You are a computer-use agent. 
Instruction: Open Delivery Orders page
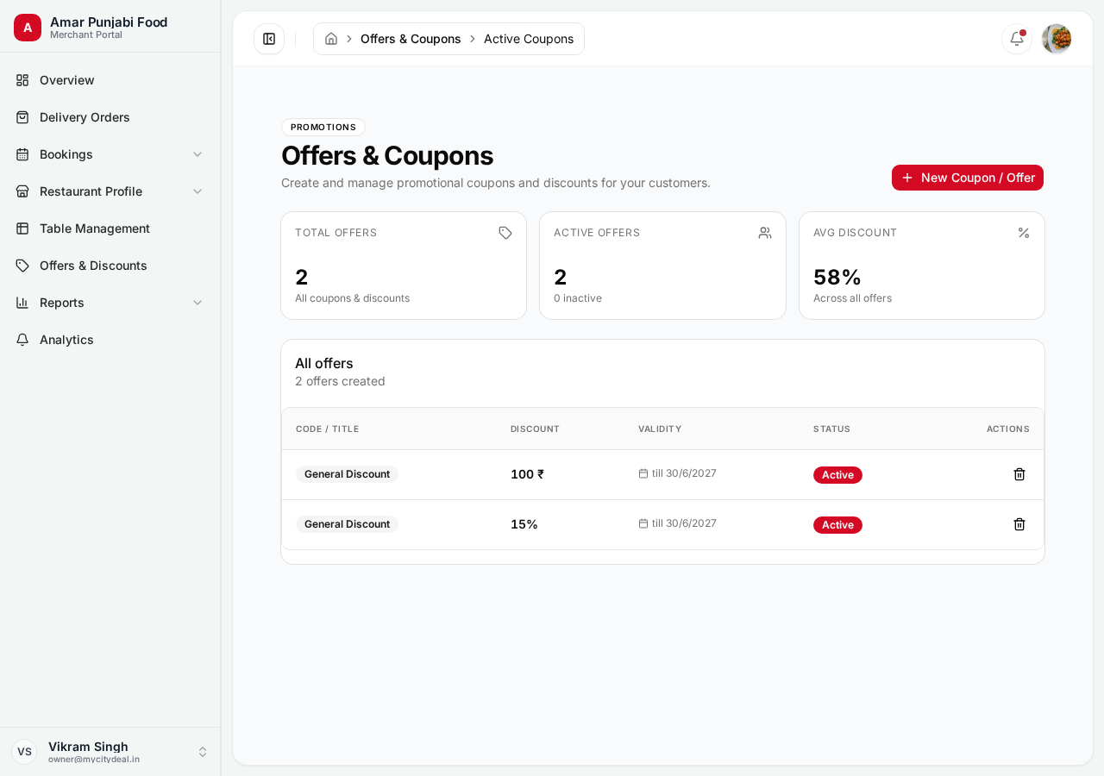tap(110, 117)
